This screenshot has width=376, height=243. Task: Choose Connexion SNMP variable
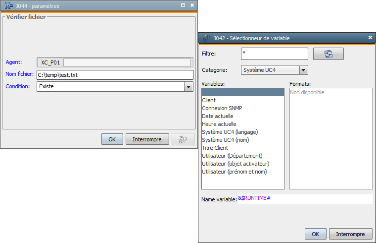[222, 108]
